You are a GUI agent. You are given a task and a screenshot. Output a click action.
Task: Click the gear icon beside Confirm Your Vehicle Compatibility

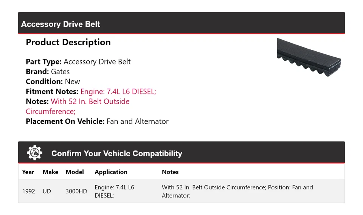34,153
